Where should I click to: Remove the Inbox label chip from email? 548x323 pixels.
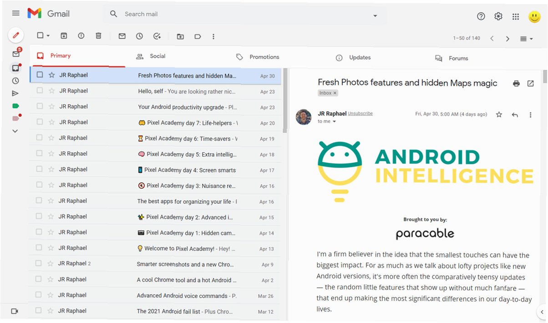click(x=335, y=93)
